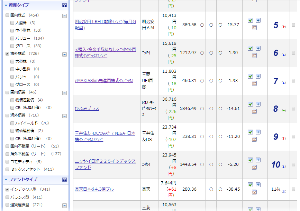Click envelope icon in ニッセイ日経225 row
This screenshot has height=211, width=300.
(254, 167)
